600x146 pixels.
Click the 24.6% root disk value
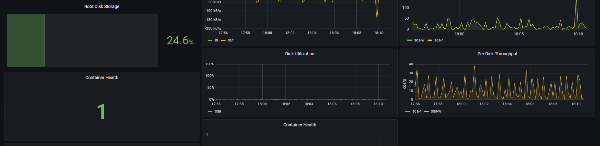point(180,41)
